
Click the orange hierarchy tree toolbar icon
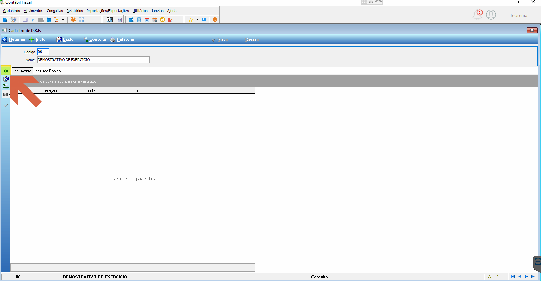pyautogui.click(x=56, y=20)
